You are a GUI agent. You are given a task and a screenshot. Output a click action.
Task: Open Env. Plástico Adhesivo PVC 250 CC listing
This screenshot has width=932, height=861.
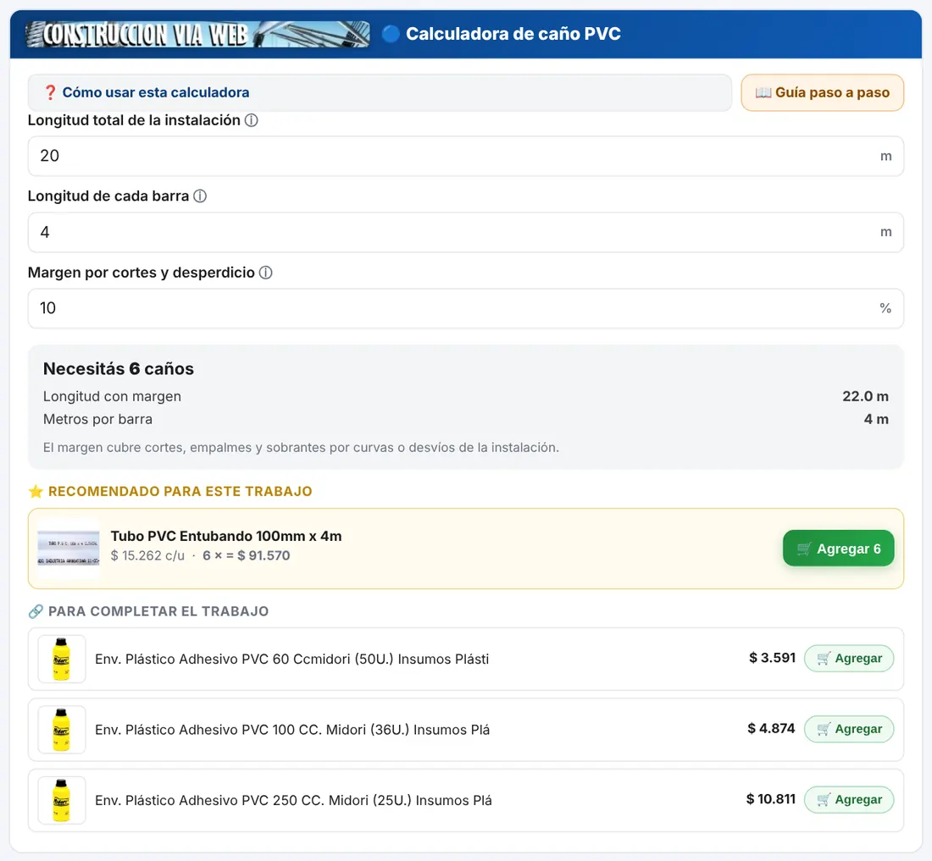(x=294, y=800)
